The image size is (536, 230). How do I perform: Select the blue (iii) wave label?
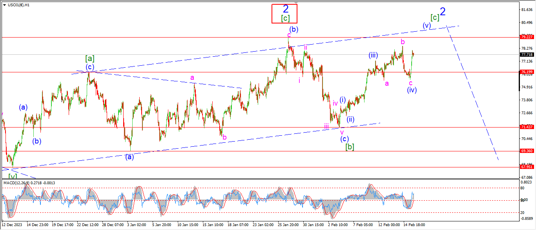tap(373, 55)
